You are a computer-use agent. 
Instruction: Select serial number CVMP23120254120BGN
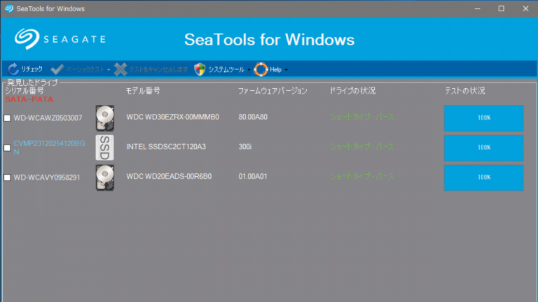click(50, 148)
